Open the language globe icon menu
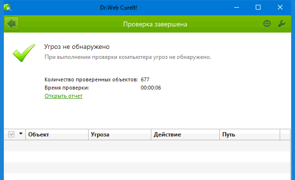 [x=267, y=24]
